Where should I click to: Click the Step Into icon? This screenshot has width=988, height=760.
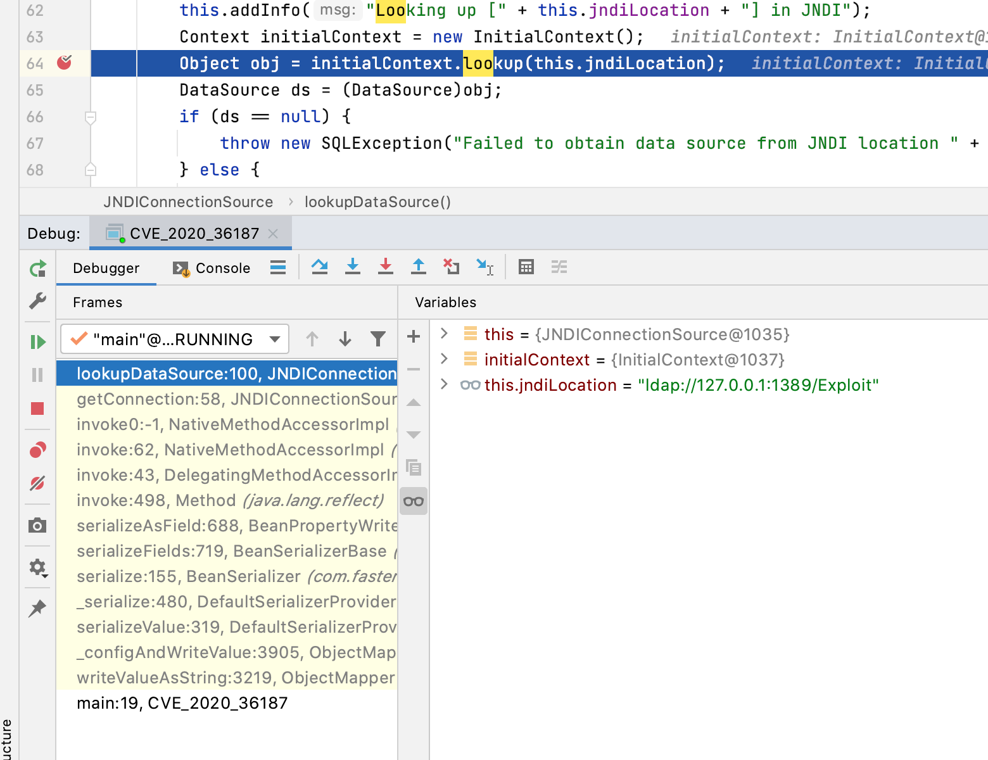click(353, 267)
